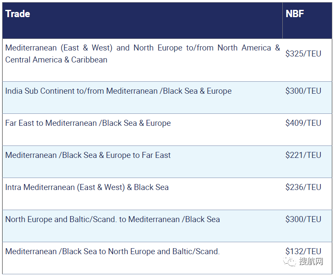
Task: Click the $132/TEU rate cell
Action: pyautogui.click(x=303, y=251)
